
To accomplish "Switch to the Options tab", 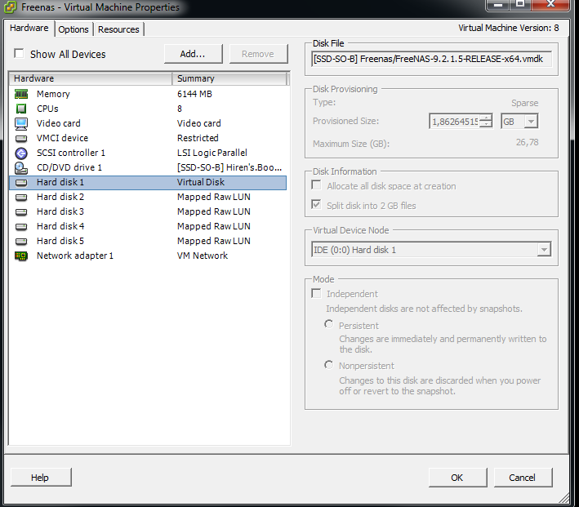I will [x=73, y=29].
